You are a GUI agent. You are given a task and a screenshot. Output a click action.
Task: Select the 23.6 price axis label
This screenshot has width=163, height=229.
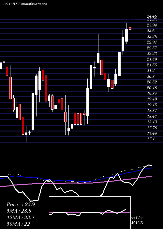[x=151, y=31]
